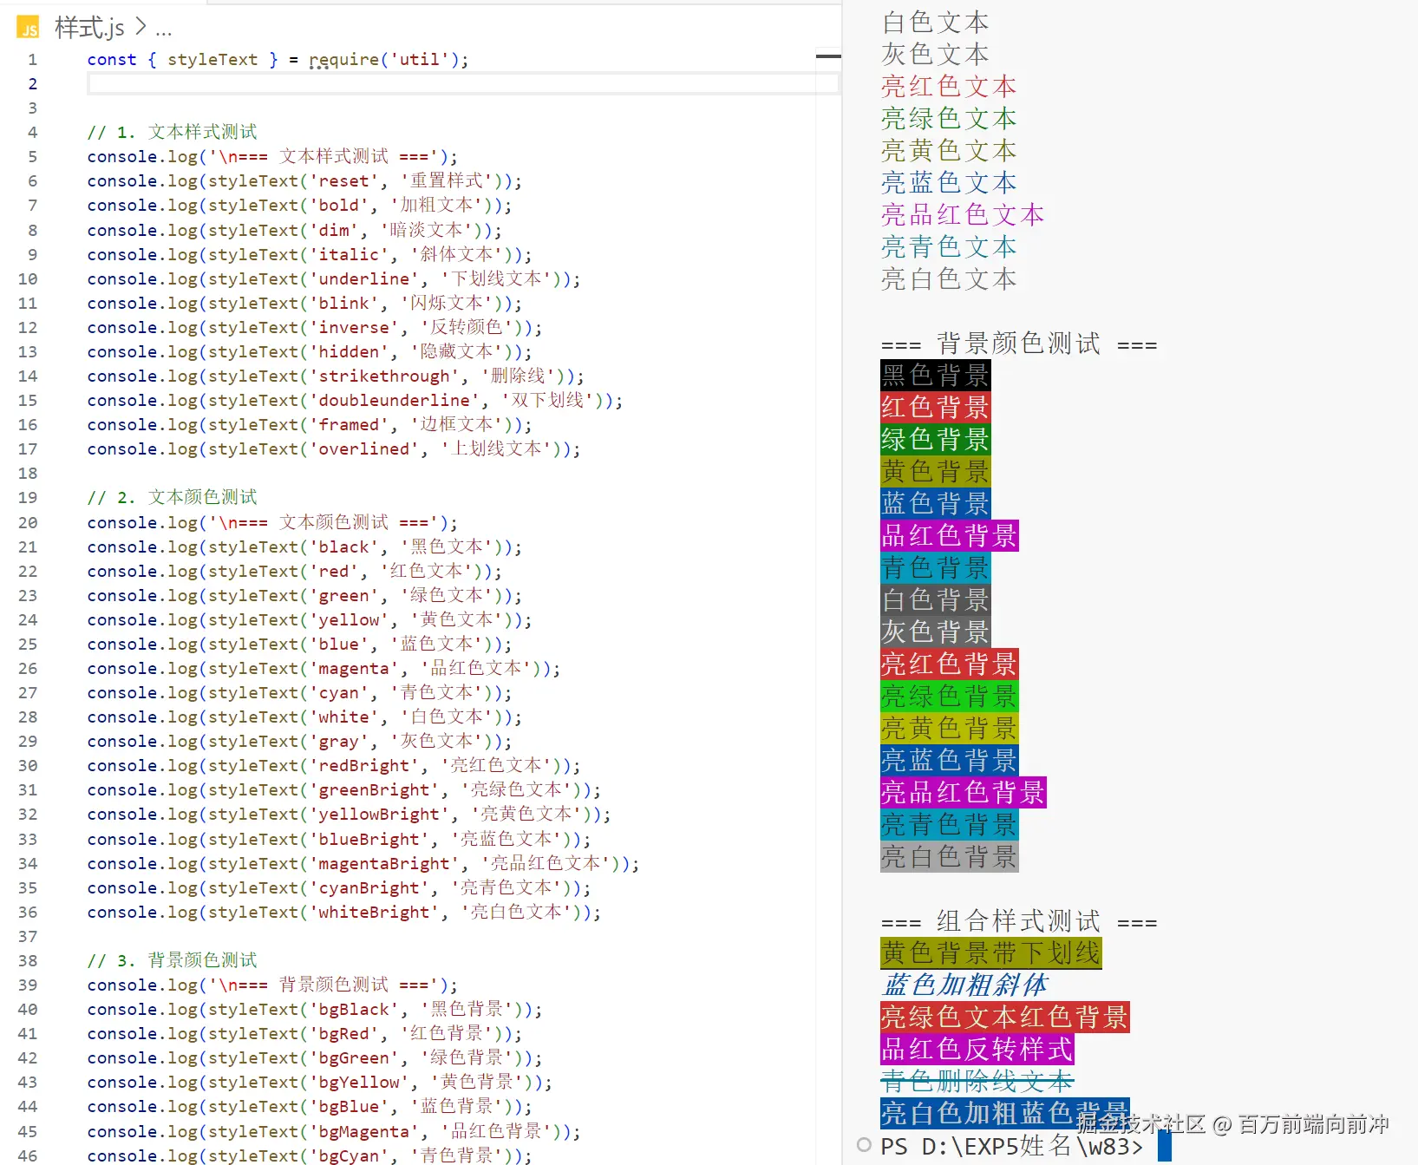Screen dimensions: 1418x1165
Task: Click the 'overlined' string in line 17
Action: [364, 449]
